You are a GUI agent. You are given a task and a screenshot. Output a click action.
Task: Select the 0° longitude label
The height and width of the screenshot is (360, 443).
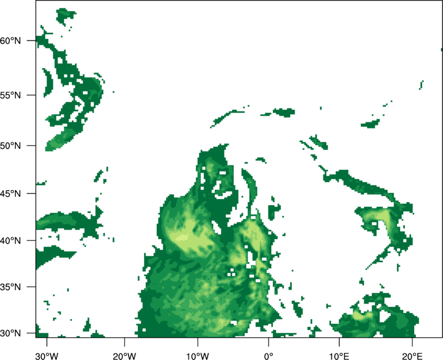[269, 356]
